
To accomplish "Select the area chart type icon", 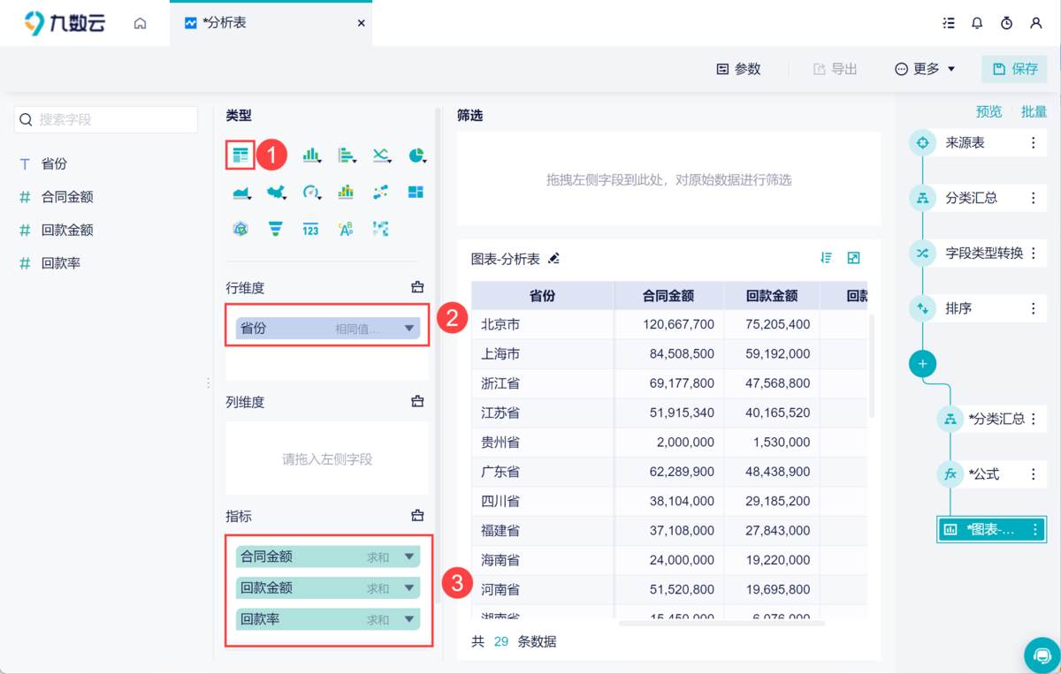I will [240, 192].
